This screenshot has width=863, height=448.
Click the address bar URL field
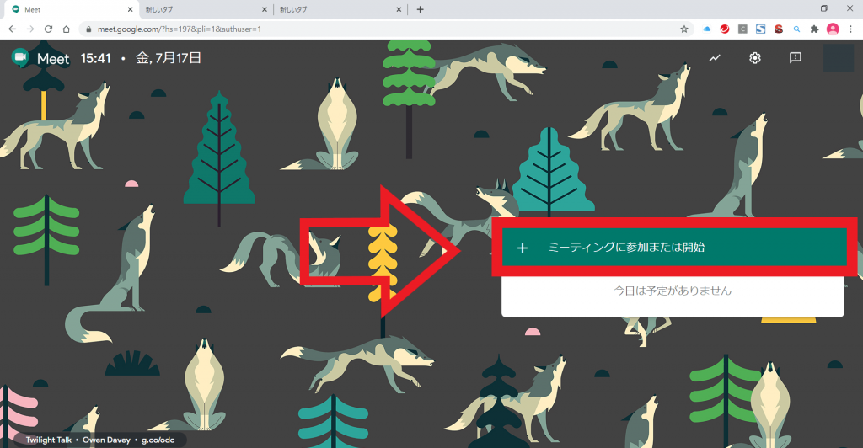385,29
